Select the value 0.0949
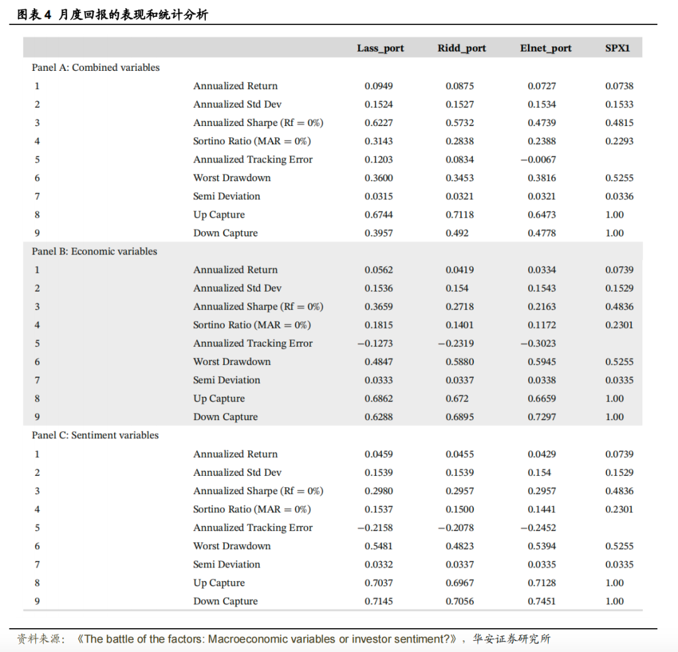The image size is (678, 652). coord(379,86)
